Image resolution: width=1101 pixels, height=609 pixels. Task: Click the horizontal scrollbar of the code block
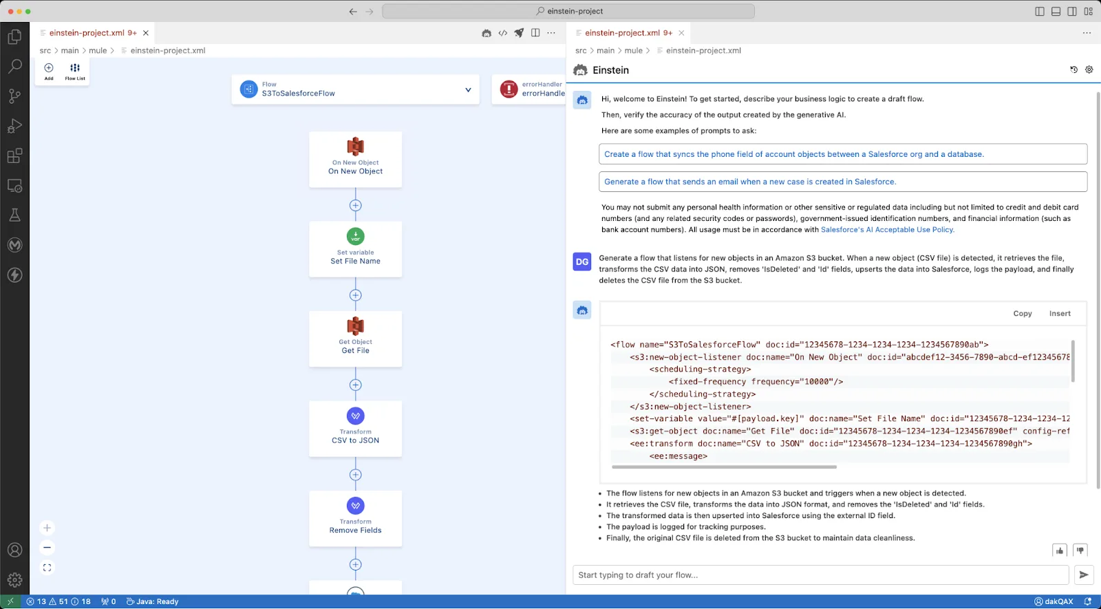click(724, 467)
